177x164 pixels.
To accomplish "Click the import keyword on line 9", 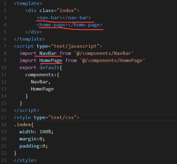I will [28, 60].
